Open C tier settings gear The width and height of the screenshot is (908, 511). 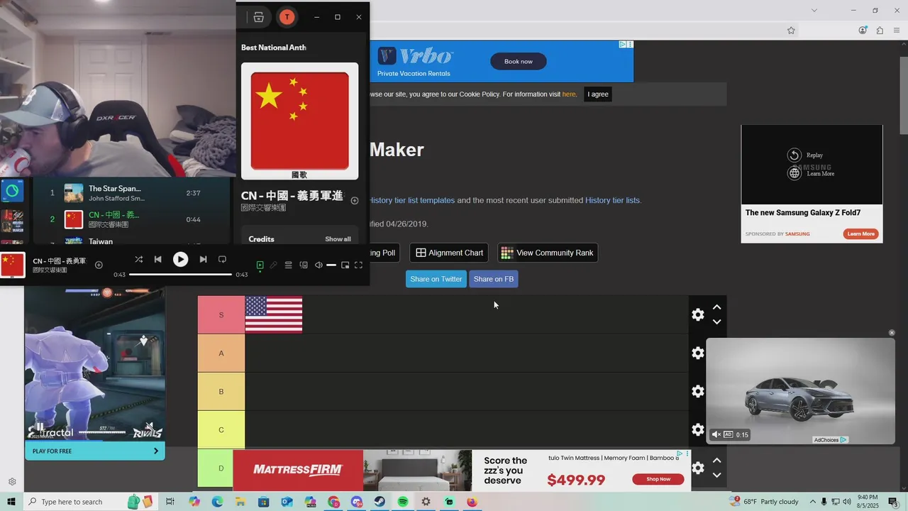pos(698,429)
